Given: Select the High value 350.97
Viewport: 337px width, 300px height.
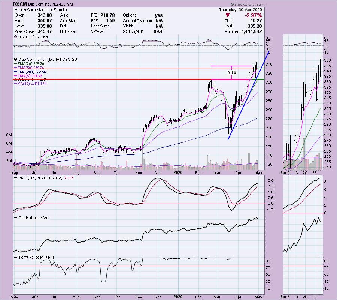Looking at the screenshot, I should [x=45, y=21].
